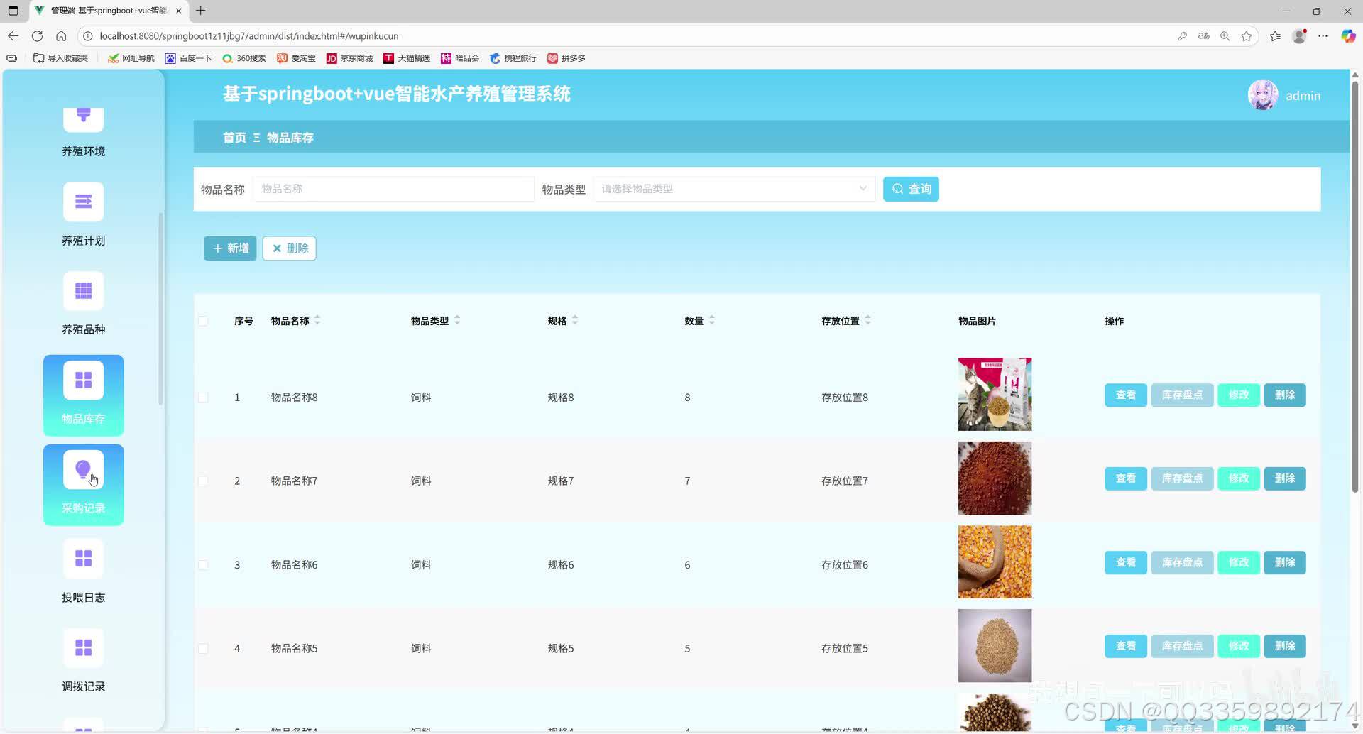Go back with the browser back arrow
This screenshot has height=734, width=1363.
(13, 35)
